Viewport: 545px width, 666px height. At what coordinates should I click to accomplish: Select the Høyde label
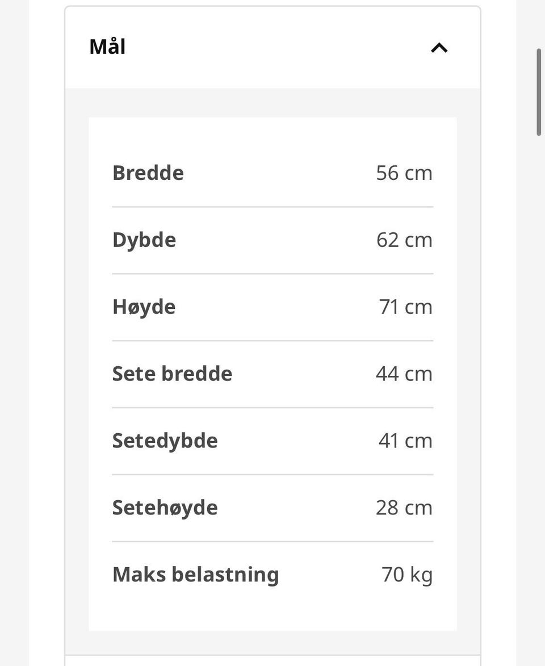(x=144, y=307)
